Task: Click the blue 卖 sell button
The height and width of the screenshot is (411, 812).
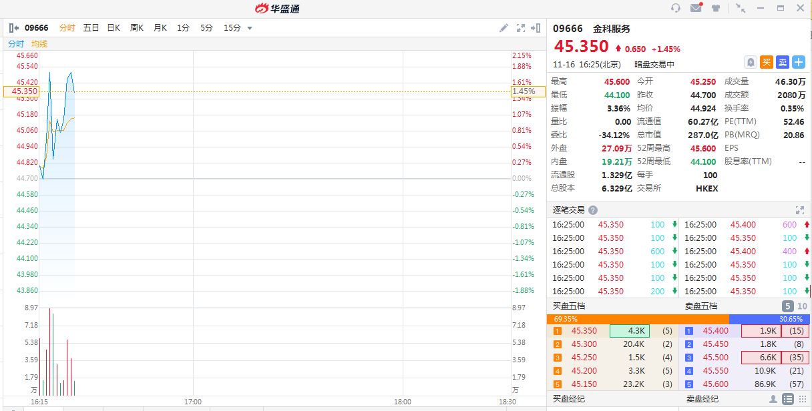Action: click(x=783, y=62)
